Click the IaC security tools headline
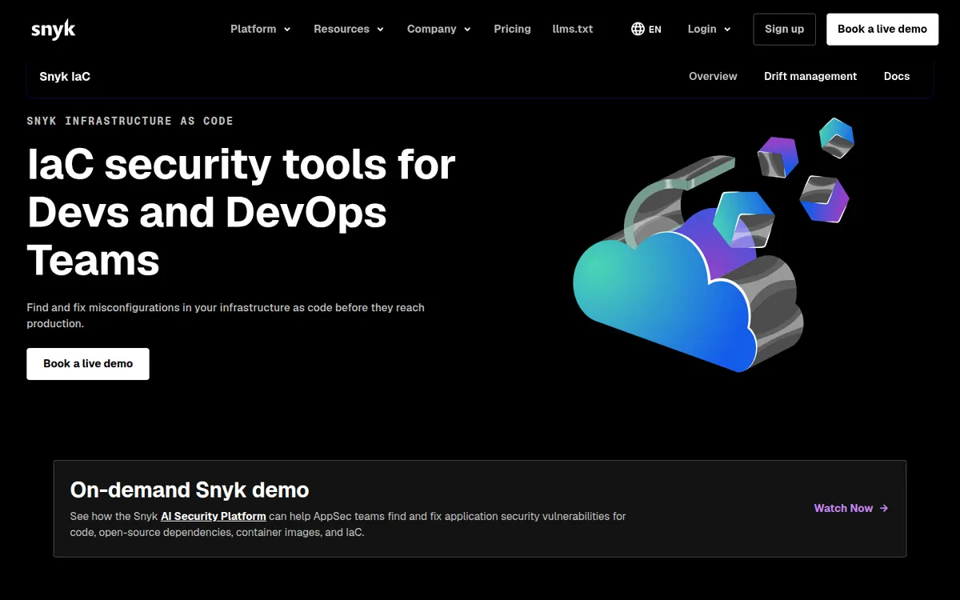The height and width of the screenshot is (600, 960). (241, 212)
